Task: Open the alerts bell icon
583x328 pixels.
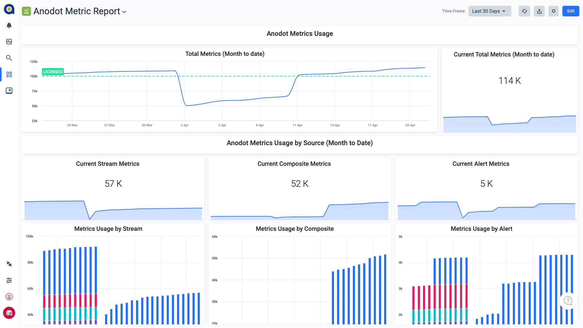Action: coord(9,26)
